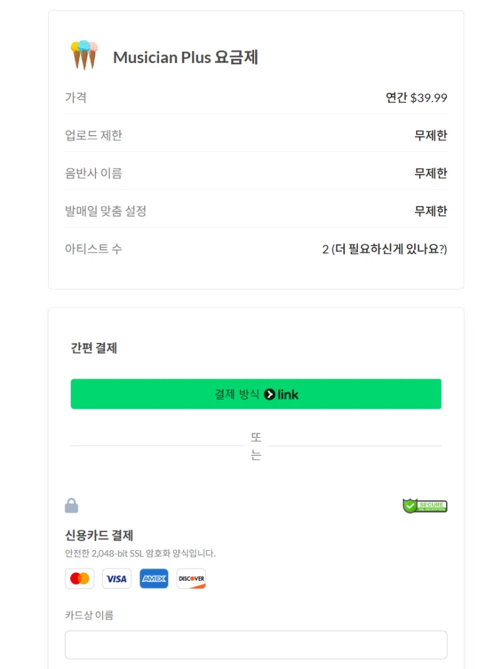Screen dimensions: 502x669
Task: Click the 신용카드 결제 section heading
Action: [x=99, y=535]
